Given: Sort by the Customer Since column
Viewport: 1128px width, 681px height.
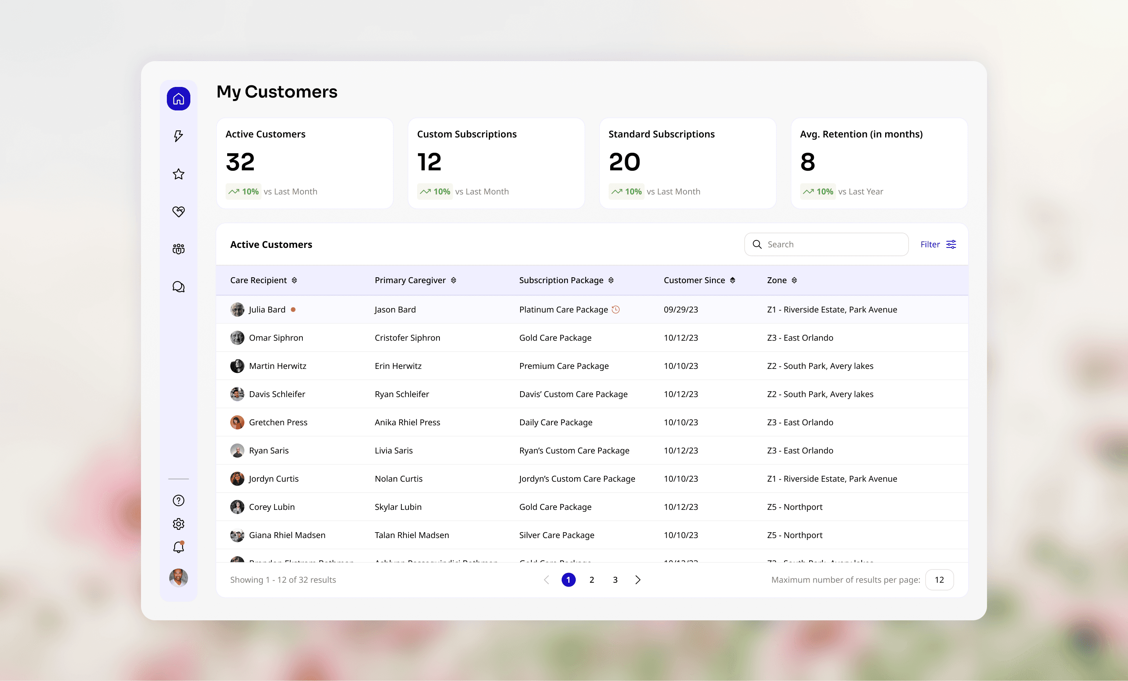Looking at the screenshot, I should click(x=732, y=280).
